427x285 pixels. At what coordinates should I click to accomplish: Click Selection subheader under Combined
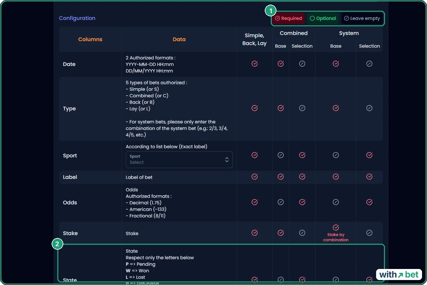point(302,46)
